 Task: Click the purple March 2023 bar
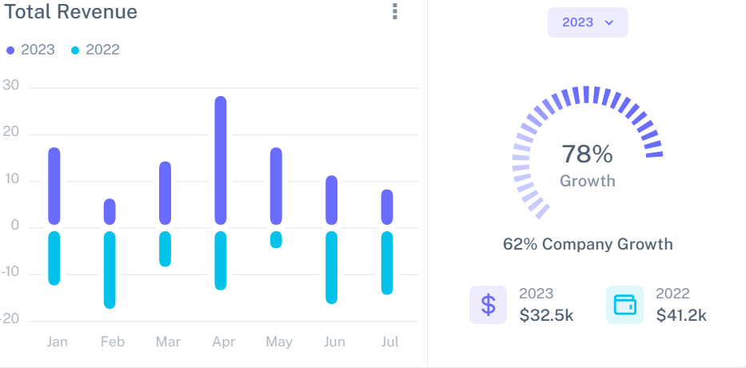(166, 193)
